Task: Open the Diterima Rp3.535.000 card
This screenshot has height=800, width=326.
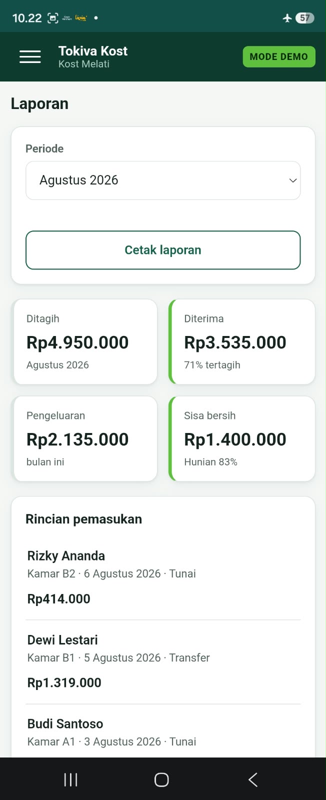Action: (x=242, y=342)
